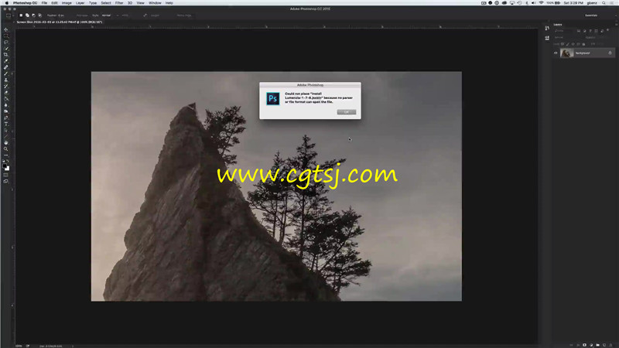619x348 pixels.
Task: Hide the Background layer with eye icon
Action: pos(556,53)
